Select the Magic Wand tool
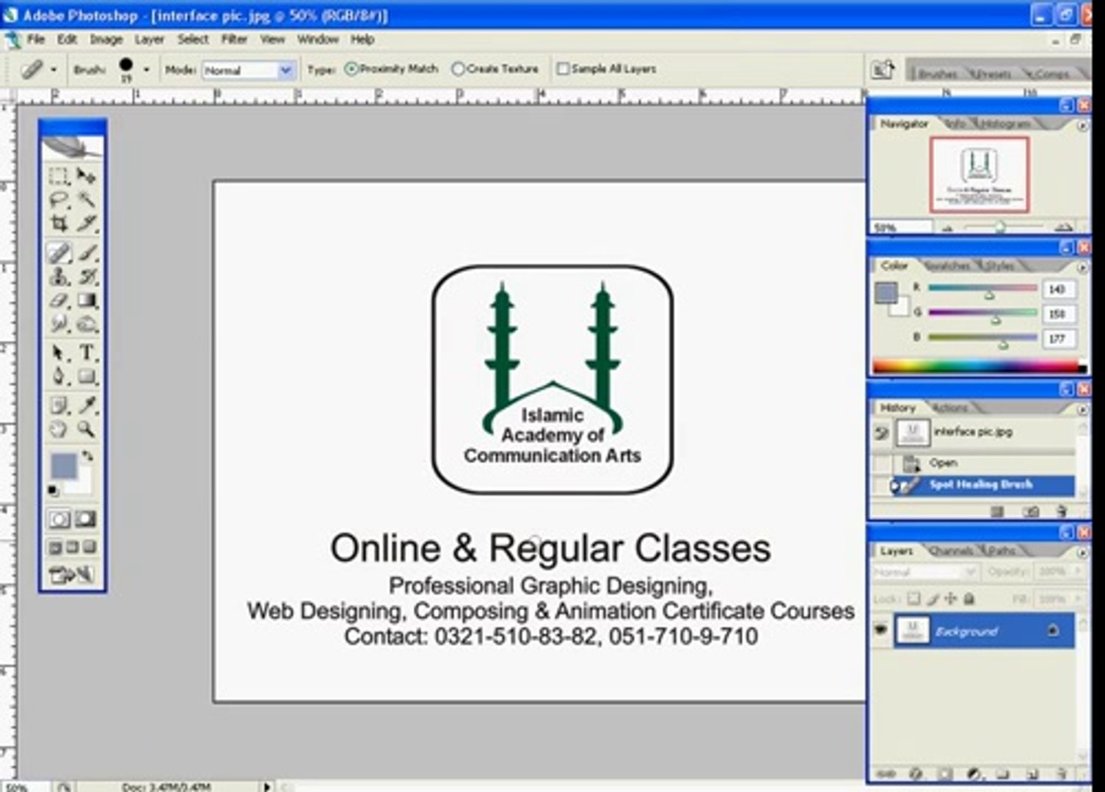Viewport: 1105px width, 792px height. point(87,199)
